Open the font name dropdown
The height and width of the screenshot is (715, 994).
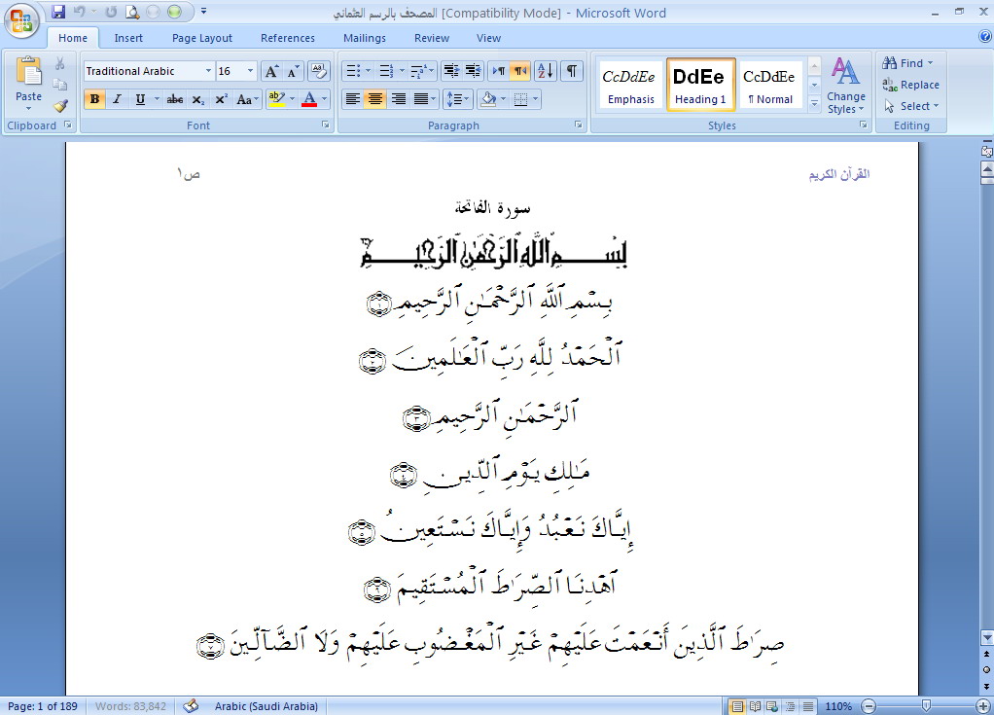click(208, 71)
